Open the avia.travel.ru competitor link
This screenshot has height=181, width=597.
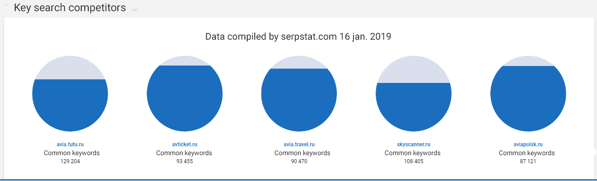299,144
